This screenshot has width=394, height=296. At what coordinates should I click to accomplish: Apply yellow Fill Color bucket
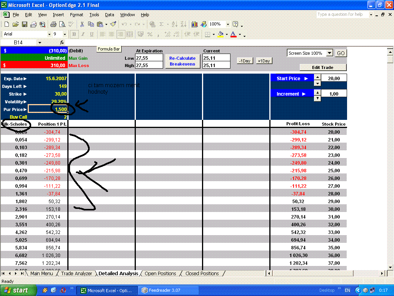tap(220, 34)
